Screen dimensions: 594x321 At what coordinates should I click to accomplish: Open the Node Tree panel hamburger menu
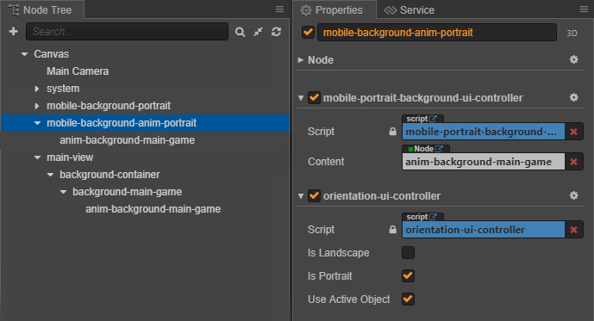click(279, 9)
